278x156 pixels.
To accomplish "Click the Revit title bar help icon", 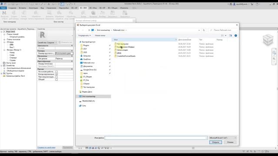I will tap(257, 4).
